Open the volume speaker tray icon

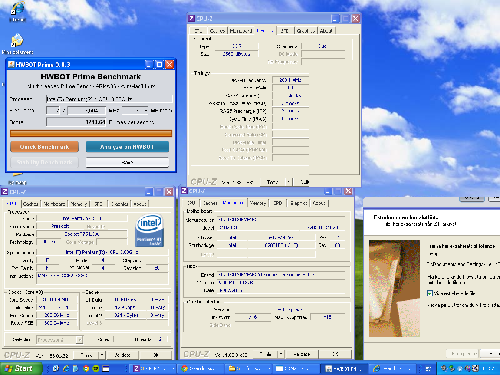(444, 368)
